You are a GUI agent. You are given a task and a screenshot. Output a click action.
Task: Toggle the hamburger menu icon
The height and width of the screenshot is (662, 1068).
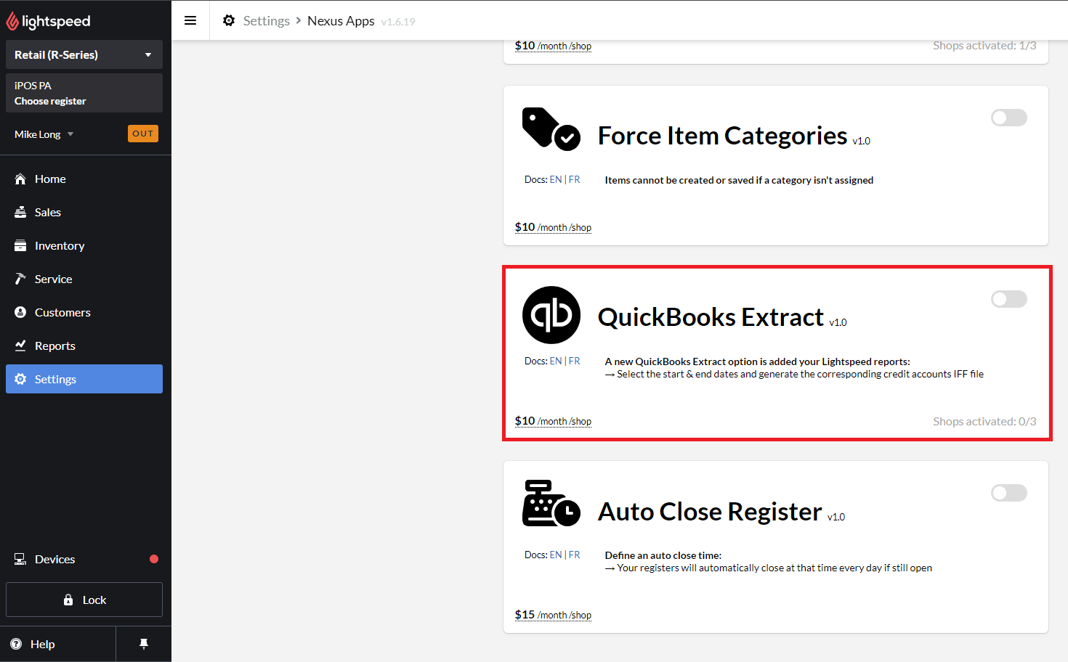pos(190,20)
